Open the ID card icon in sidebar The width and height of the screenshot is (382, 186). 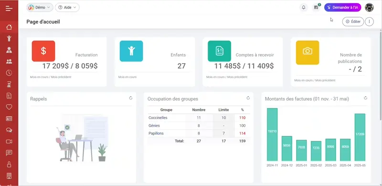[x=9, y=119]
